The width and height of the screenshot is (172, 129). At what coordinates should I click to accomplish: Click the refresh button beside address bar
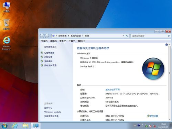pos(127,36)
